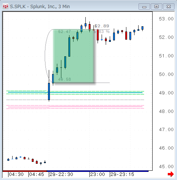Click the red session bar on time axis
The height and width of the screenshot is (180, 177).
25,171
